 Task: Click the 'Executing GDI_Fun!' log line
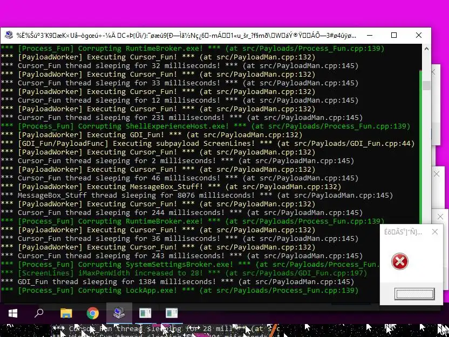[152, 134]
